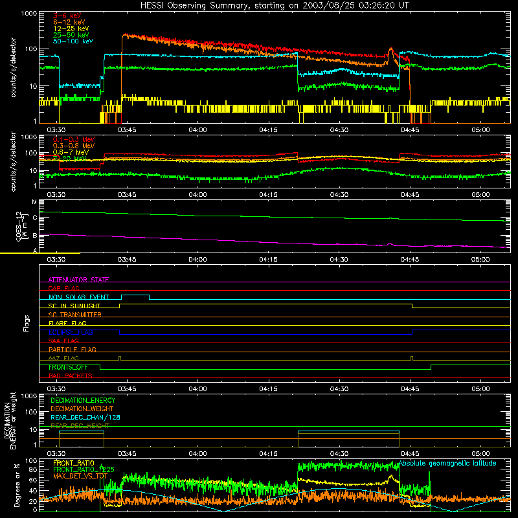The width and height of the screenshot is (518, 518).
Task: Click 05:00 tick under the Flags plot
Action: [480, 389]
